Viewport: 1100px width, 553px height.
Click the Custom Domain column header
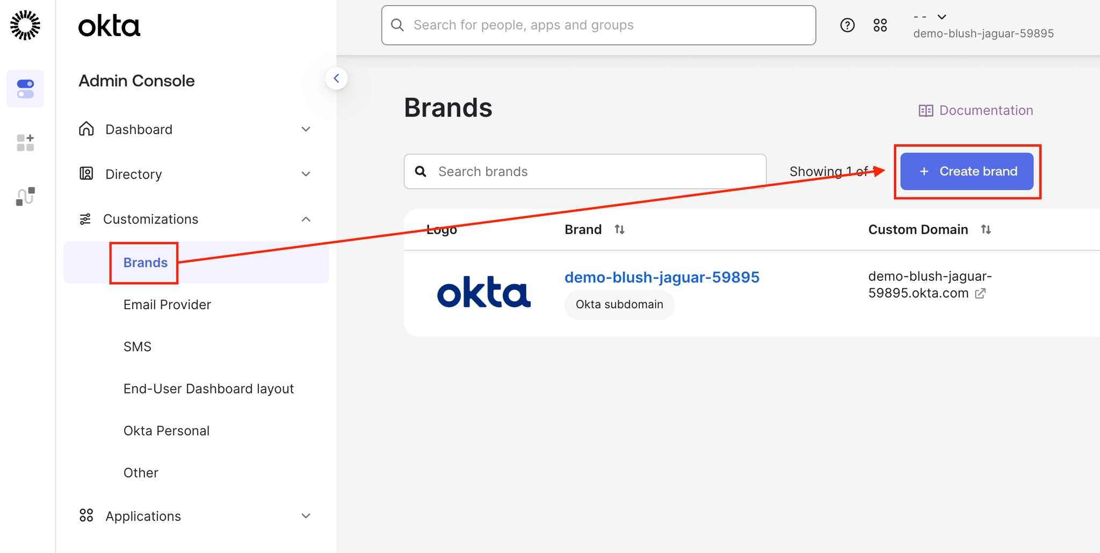point(918,230)
